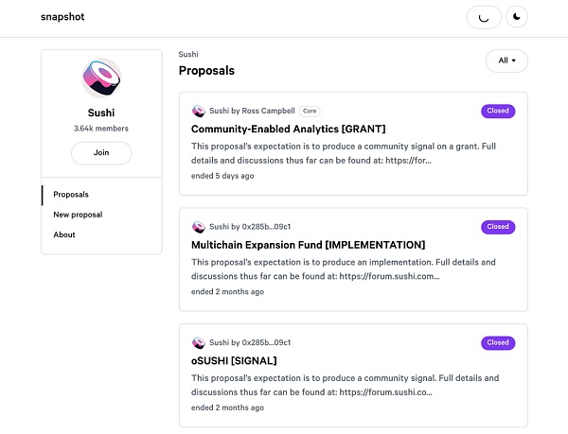Open the All filter dropdown
The image size is (568, 434).
pyautogui.click(x=506, y=61)
